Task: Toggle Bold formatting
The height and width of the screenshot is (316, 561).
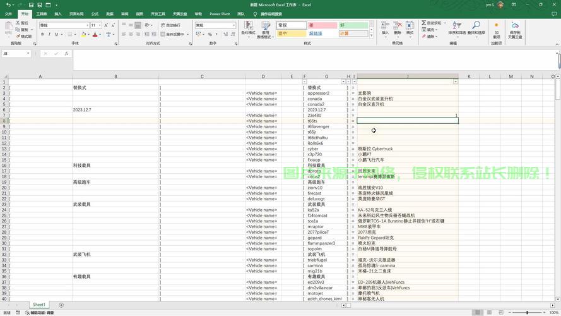Action: click(42, 34)
